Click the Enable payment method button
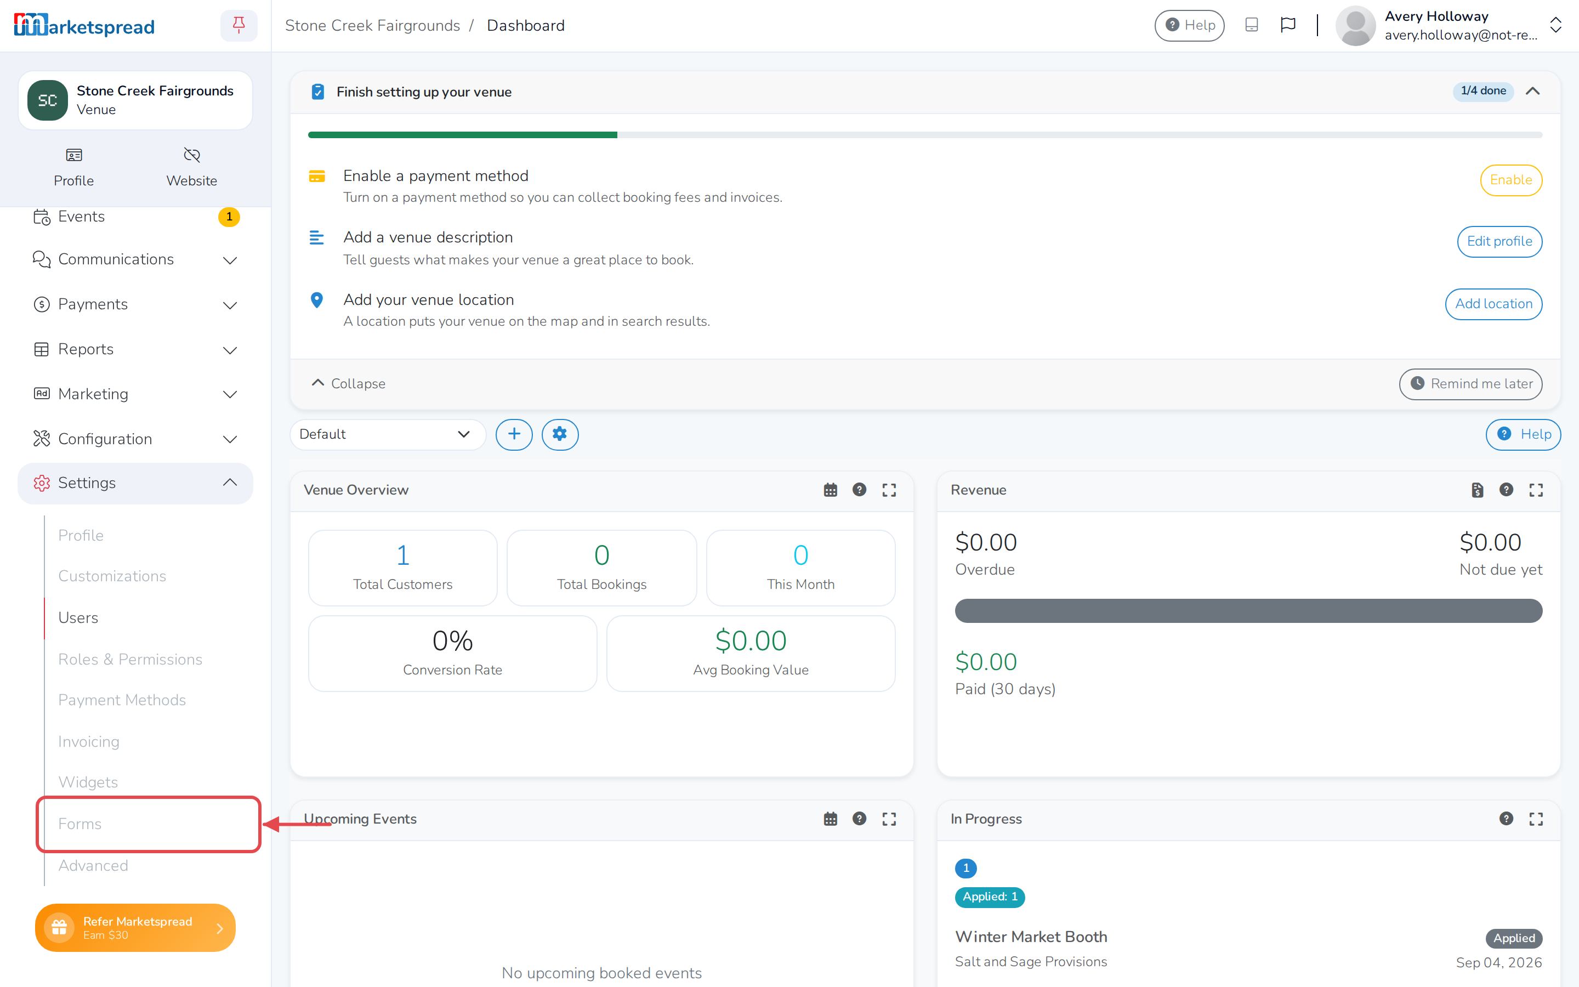Viewport: 1579px width, 987px height. 1510,180
